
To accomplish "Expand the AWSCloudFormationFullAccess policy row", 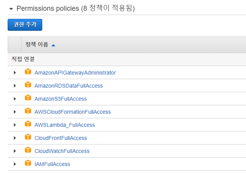I will 15,112.
